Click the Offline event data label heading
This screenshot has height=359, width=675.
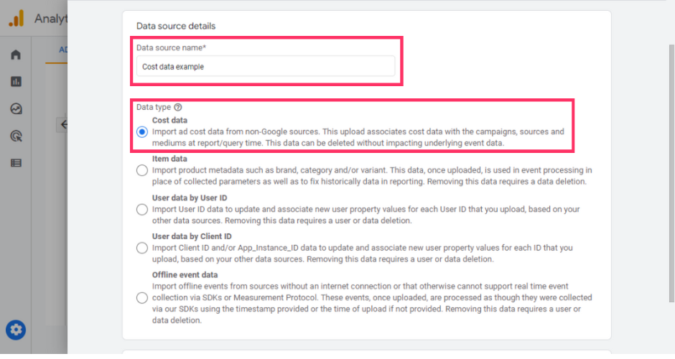pyautogui.click(x=185, y=275)
